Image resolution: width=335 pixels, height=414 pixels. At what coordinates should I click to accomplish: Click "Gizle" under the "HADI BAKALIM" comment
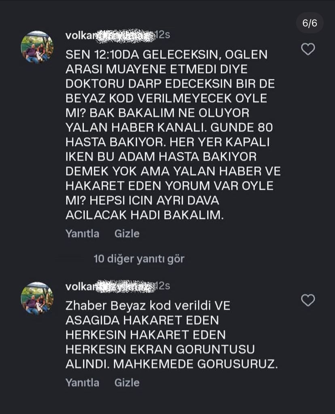pos(127,234)
